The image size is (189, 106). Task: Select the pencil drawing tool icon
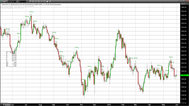[30, 2]
